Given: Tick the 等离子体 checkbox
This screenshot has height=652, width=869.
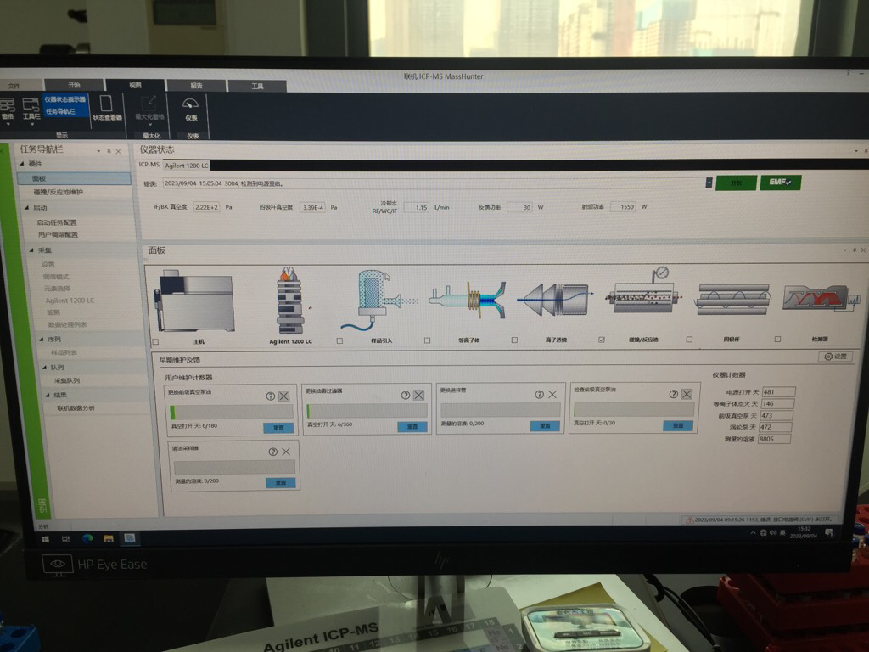Looking at the screenshot, I should pos(428,340).
